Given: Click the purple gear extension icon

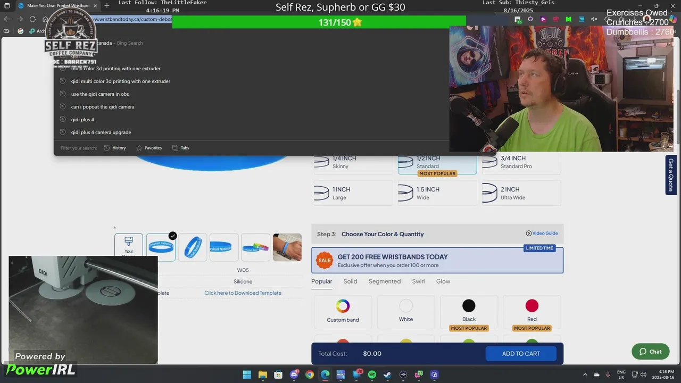Looking at the screenshot, I should click(543, 19).
